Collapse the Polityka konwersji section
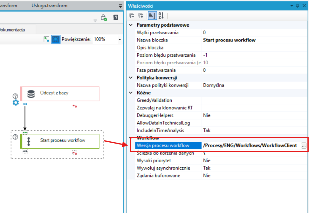Screen dimensions: 309x213 click(130, 78)
